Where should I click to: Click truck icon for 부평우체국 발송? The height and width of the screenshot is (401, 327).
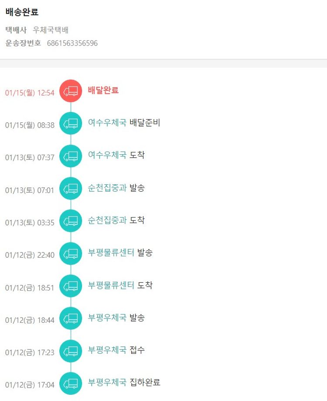click(71, 318)
